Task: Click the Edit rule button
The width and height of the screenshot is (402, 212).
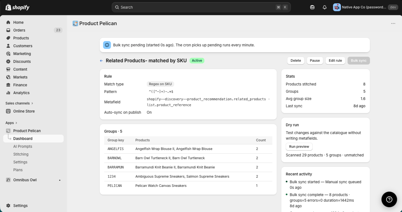Action: click(x=335, y=61)
